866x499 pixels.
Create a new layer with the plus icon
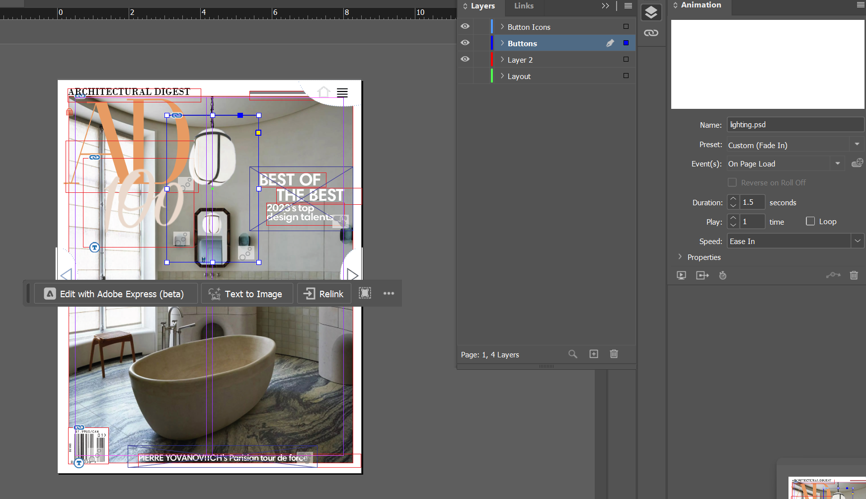[x=593, y=354]
